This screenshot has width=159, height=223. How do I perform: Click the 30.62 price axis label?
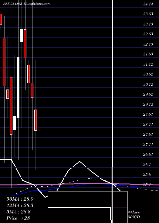[148, 74]
